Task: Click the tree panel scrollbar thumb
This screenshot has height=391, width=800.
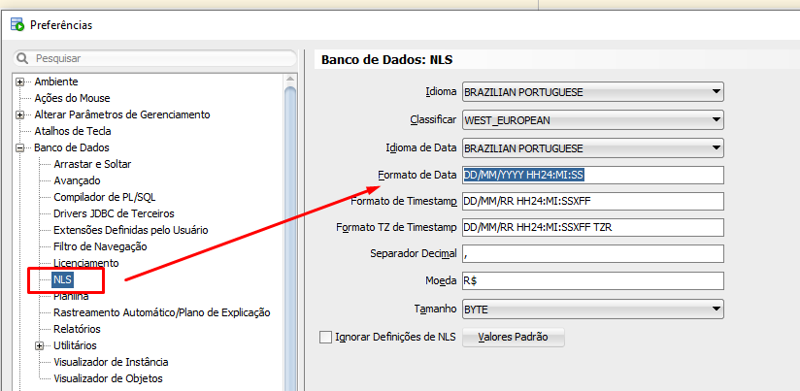Action: click(290, 240)
